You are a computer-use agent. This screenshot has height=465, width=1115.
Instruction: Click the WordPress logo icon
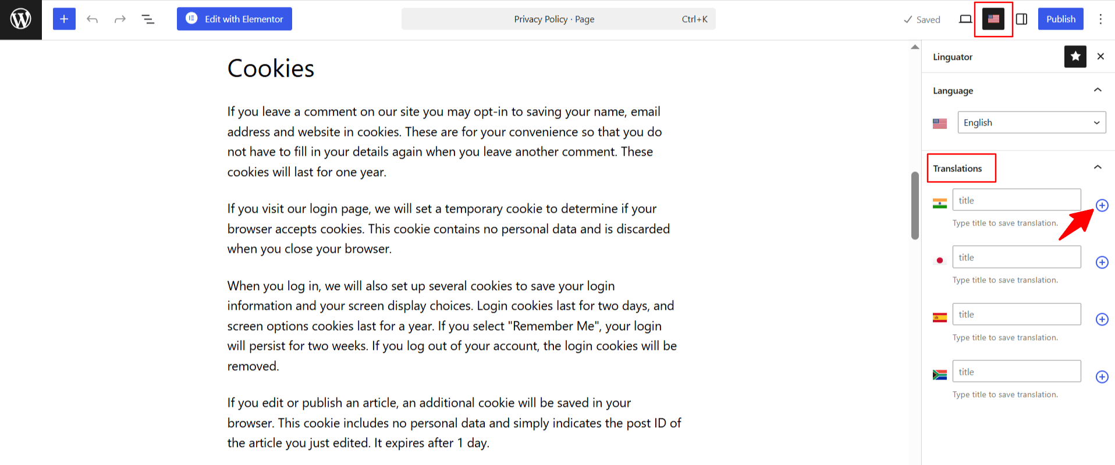coord(21,19)
